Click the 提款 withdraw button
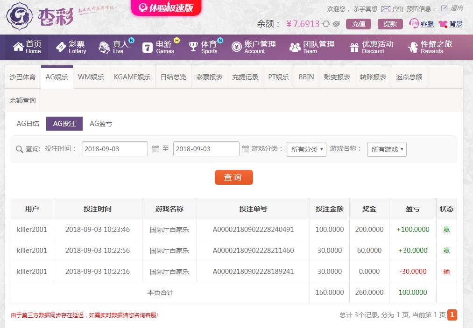Viewport: 473px width, 328px height. pyautogui.click(x=390, y=24)
